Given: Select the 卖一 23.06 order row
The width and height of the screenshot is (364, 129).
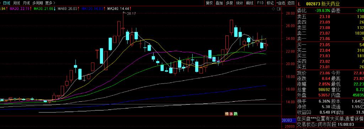Looking at the screenshot, I should tap(330, 39).
